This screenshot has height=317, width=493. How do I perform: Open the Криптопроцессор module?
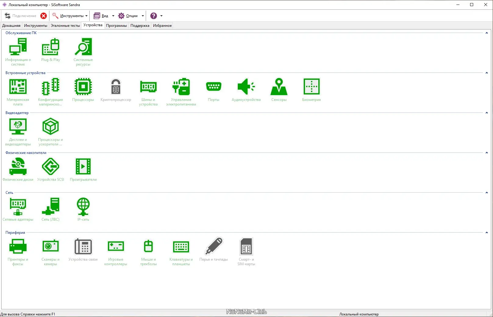click(116, 90)
